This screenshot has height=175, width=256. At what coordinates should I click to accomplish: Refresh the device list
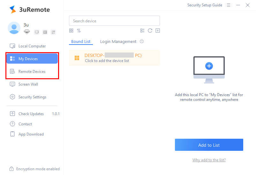point(150,31)
